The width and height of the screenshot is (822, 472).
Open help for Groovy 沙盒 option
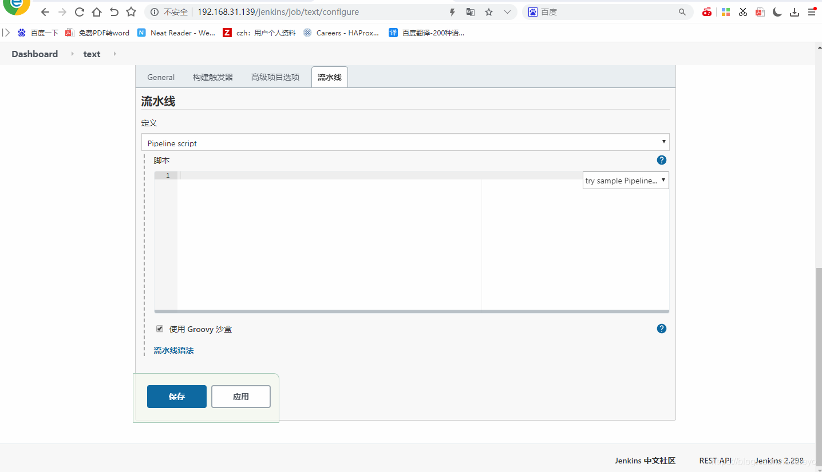(x=662, y=329)
